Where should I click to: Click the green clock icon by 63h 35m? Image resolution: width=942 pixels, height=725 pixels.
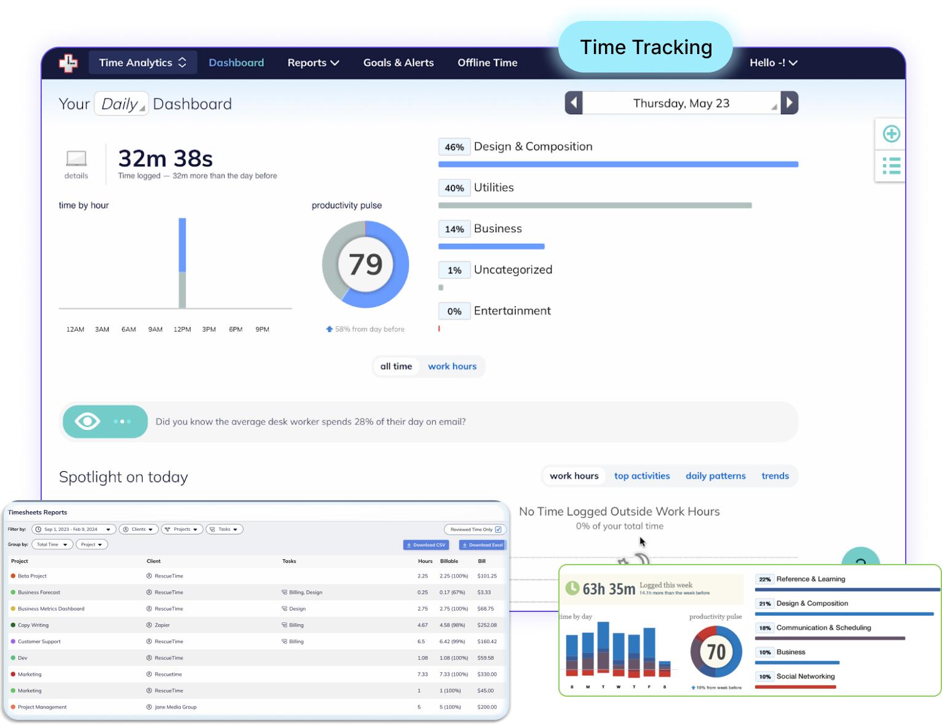pyautogui.click(x=572, y=588)
